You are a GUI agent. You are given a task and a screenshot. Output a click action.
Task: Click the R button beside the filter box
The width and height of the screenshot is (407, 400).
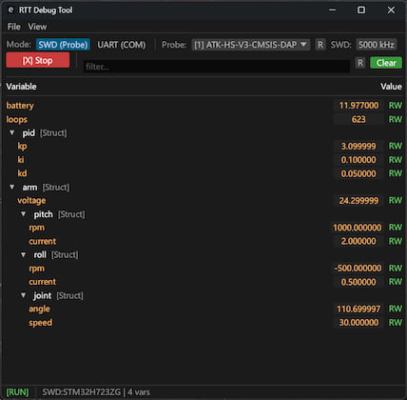pos(360,63)
